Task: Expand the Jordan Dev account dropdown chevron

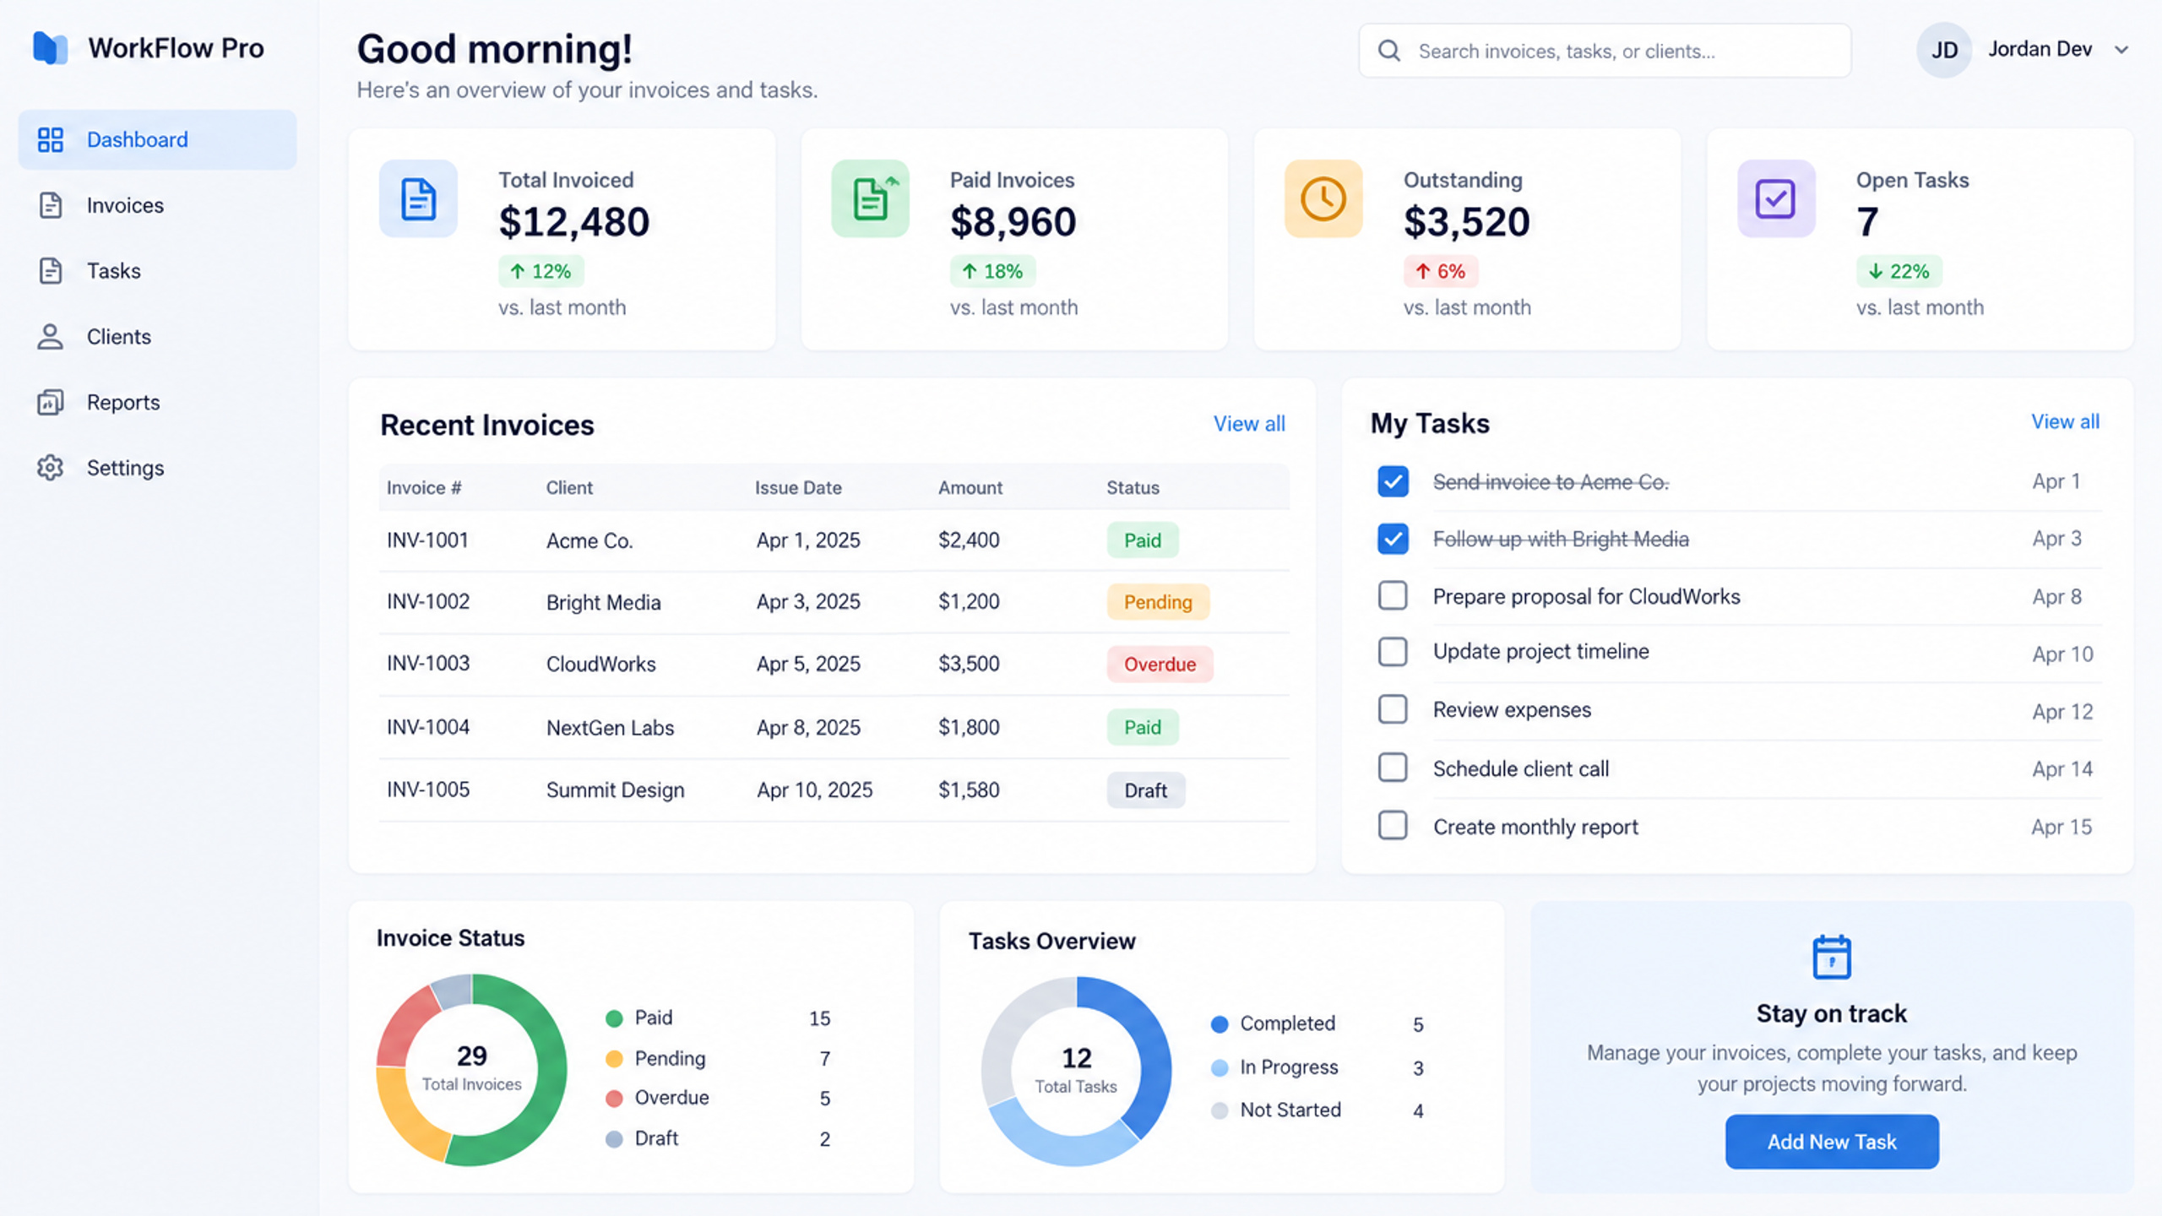Action: (x=2121, y=50)
